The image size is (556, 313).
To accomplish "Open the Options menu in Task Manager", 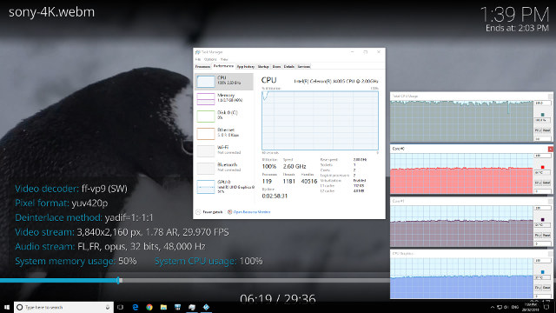I will [210, 59].
